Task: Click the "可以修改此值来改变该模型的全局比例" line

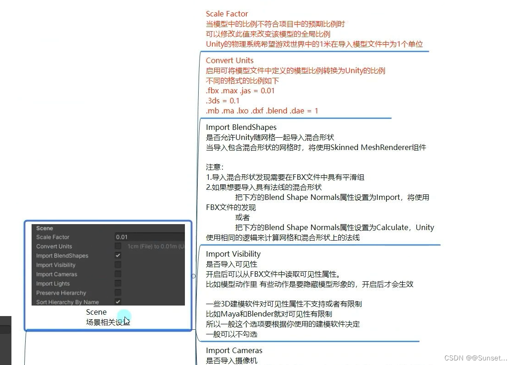Action: [268, 34]
